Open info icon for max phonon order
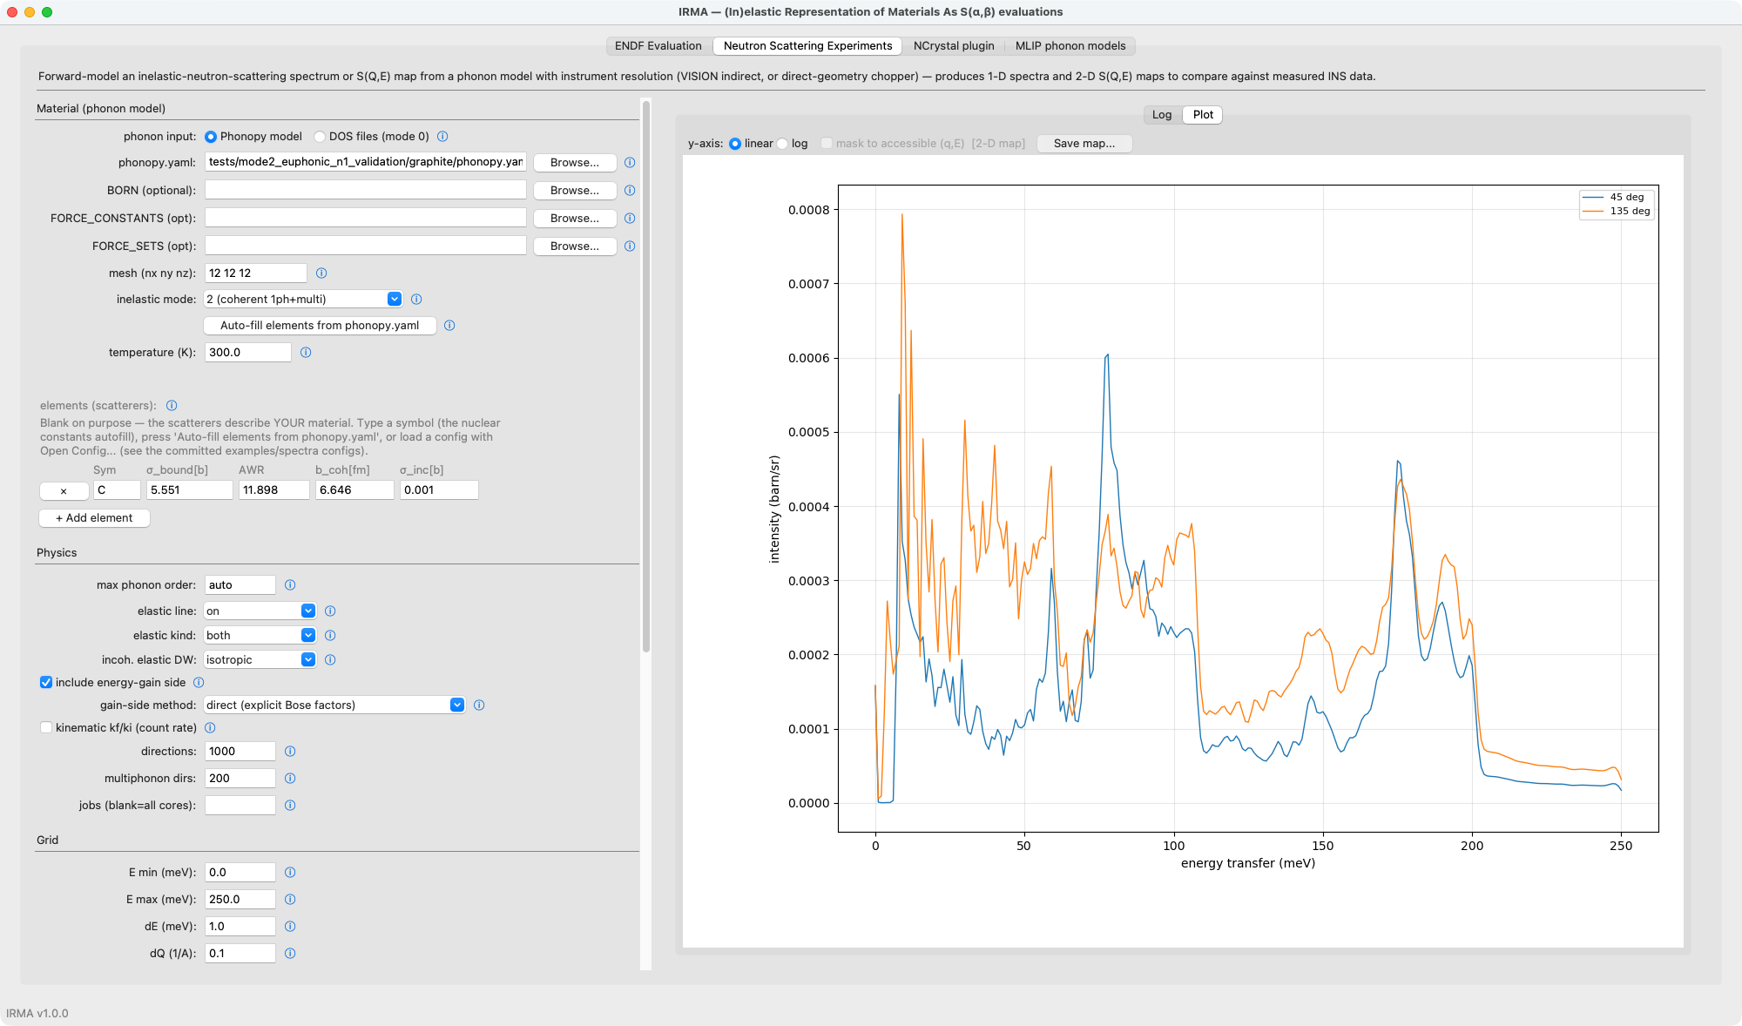1742x1026 pixels. pyautogui.click(x=290, y=585)
